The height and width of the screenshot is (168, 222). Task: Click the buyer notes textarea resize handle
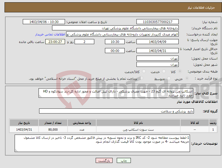click(16, 150)
